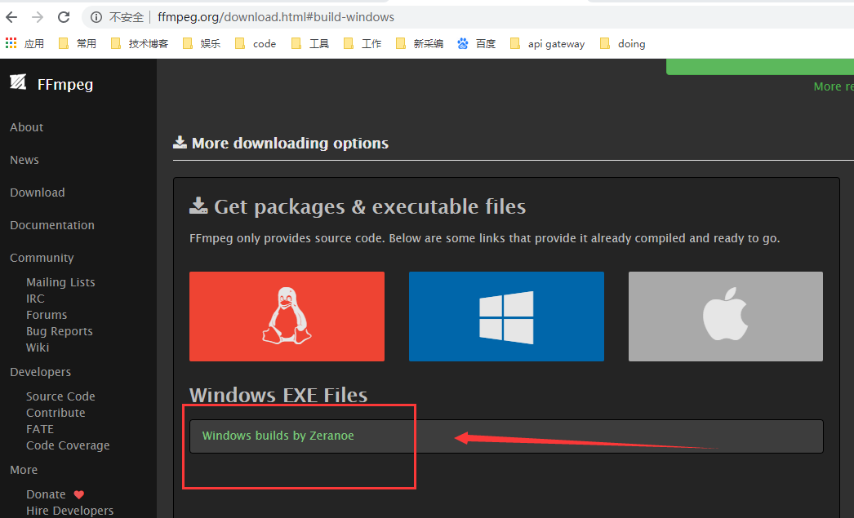Viewport: 854px width, 518px height.
Task: Click the site info icon in address bar
Action: (x=96, y=17)
